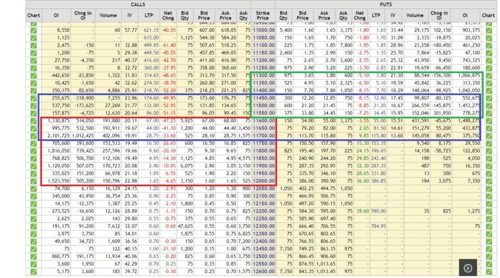Open Puts chart icon for strike 12400.00
The height and width of the screenshot is (278, 500).
489,241
